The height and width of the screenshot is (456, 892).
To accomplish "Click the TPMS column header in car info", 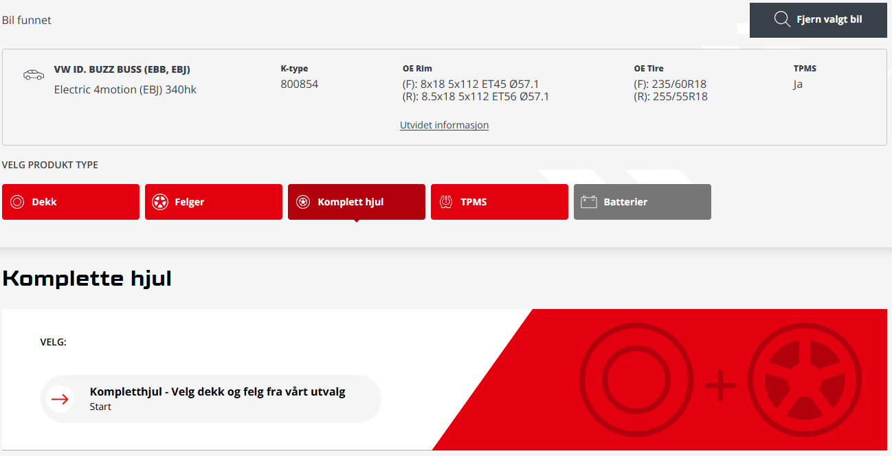I will point(805,69).
